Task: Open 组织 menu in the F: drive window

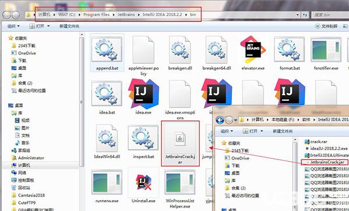Action: 227,131
